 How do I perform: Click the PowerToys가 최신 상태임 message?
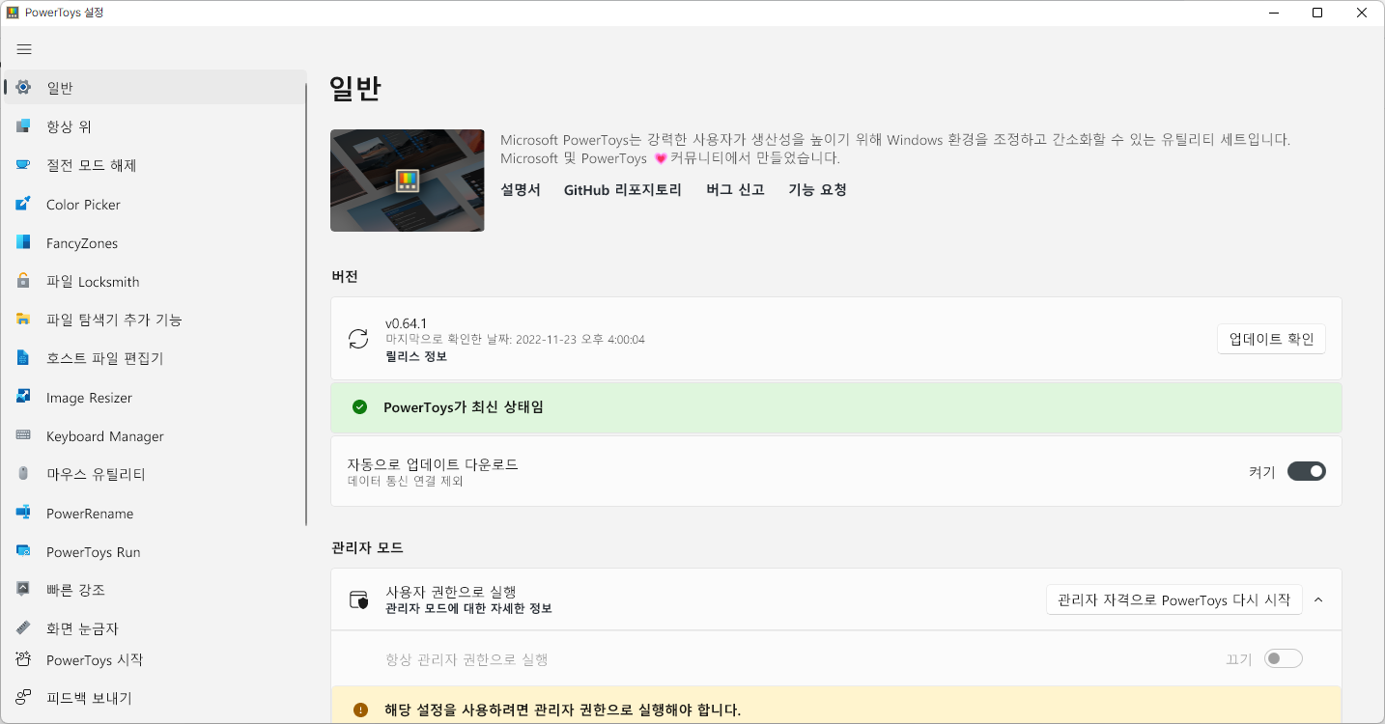coord(464,407)
